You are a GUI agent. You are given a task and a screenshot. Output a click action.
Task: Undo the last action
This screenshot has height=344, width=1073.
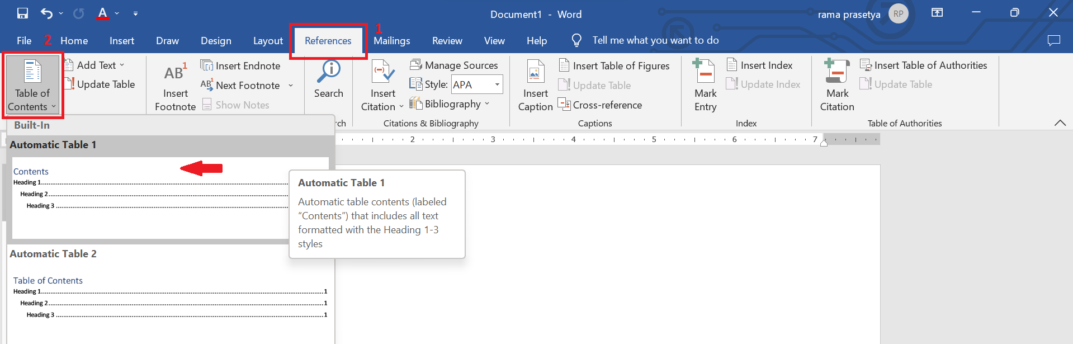pyautogui.click(x=46, y=13)
